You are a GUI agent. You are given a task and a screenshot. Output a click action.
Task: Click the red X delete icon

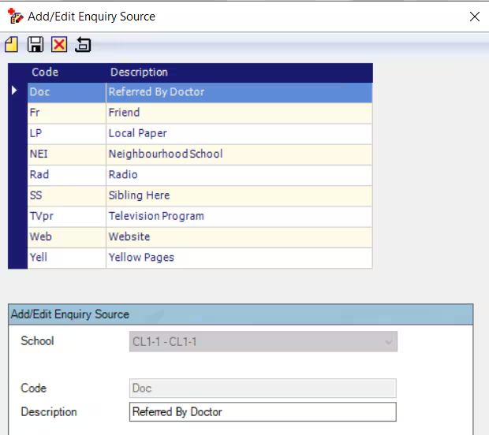pyautogui.click(x=59, y=45)
